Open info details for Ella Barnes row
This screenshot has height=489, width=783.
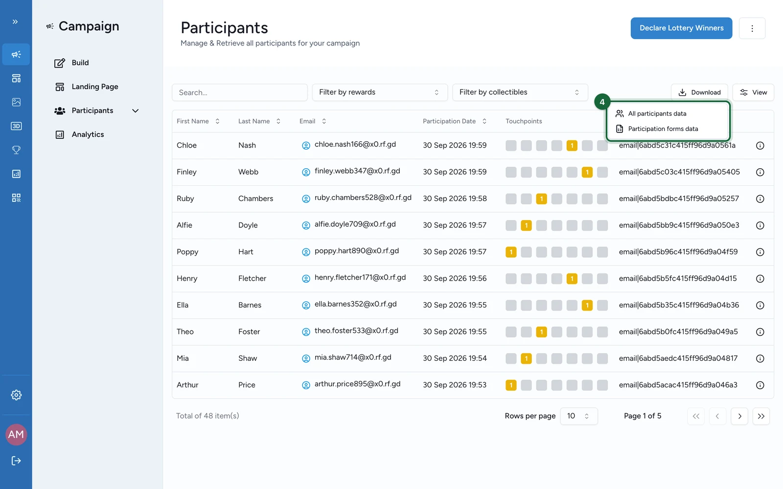tap(760, 305)
